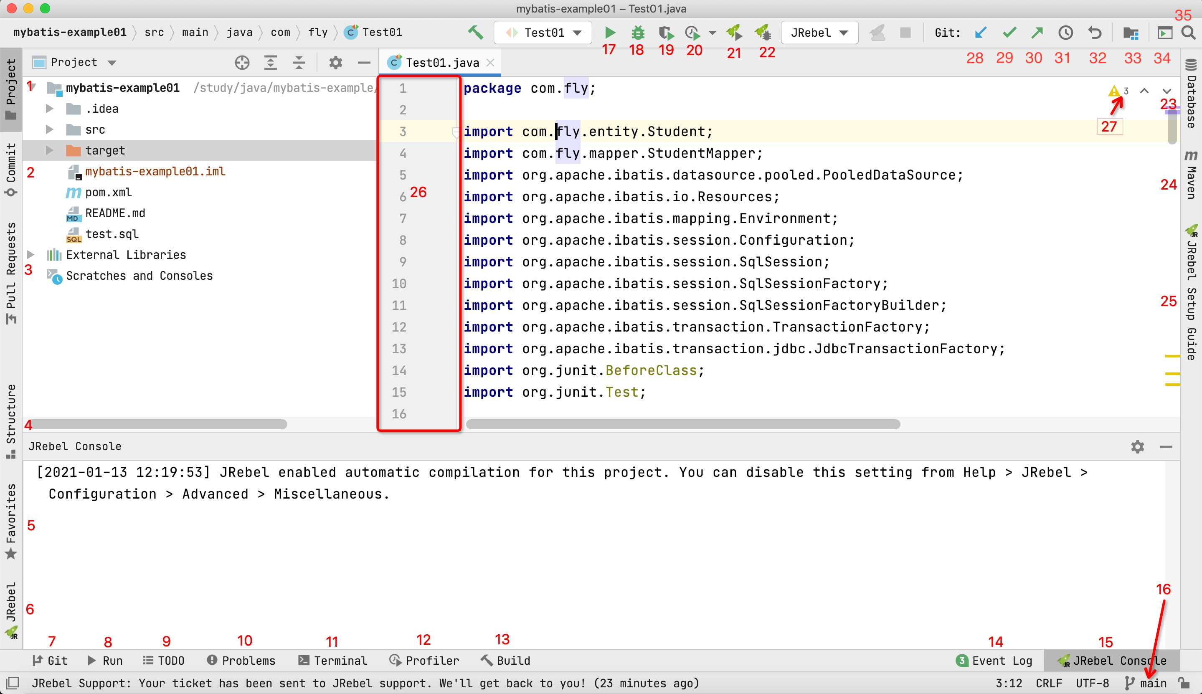Debug with JRebel rocket-bug icon
The image size is (1202, 694).
763,33
